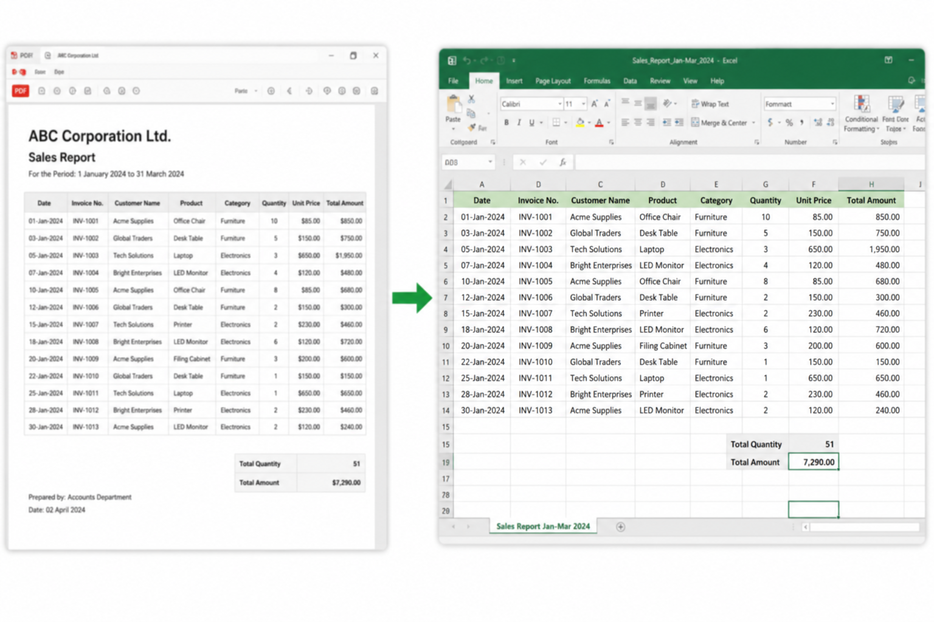Click the Decrease Indent icon
Image resolution: width=934 pixels, height=622 pixels.
[667, 123]
